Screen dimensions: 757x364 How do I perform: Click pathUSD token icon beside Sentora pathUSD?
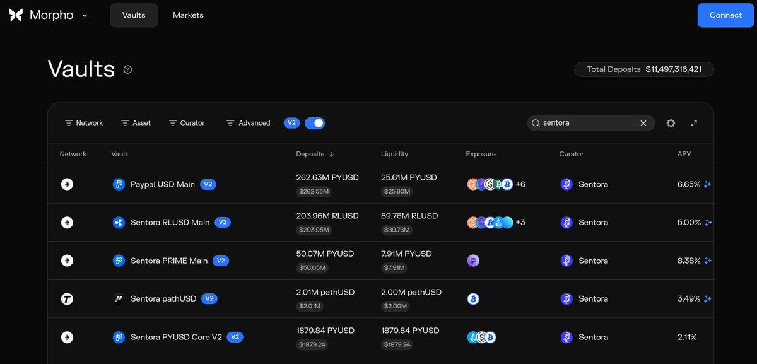click(x=118, y=298)
